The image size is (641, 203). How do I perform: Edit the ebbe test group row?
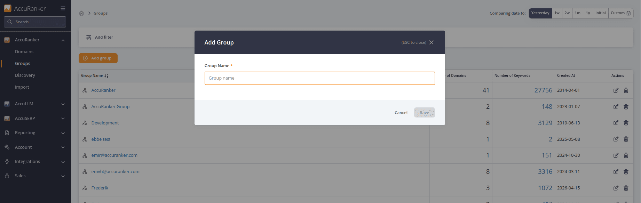616,139
